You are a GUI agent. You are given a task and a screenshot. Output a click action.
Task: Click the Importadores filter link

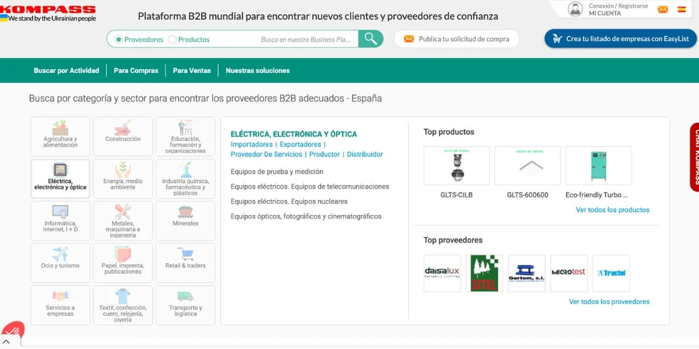click(252, 144)
